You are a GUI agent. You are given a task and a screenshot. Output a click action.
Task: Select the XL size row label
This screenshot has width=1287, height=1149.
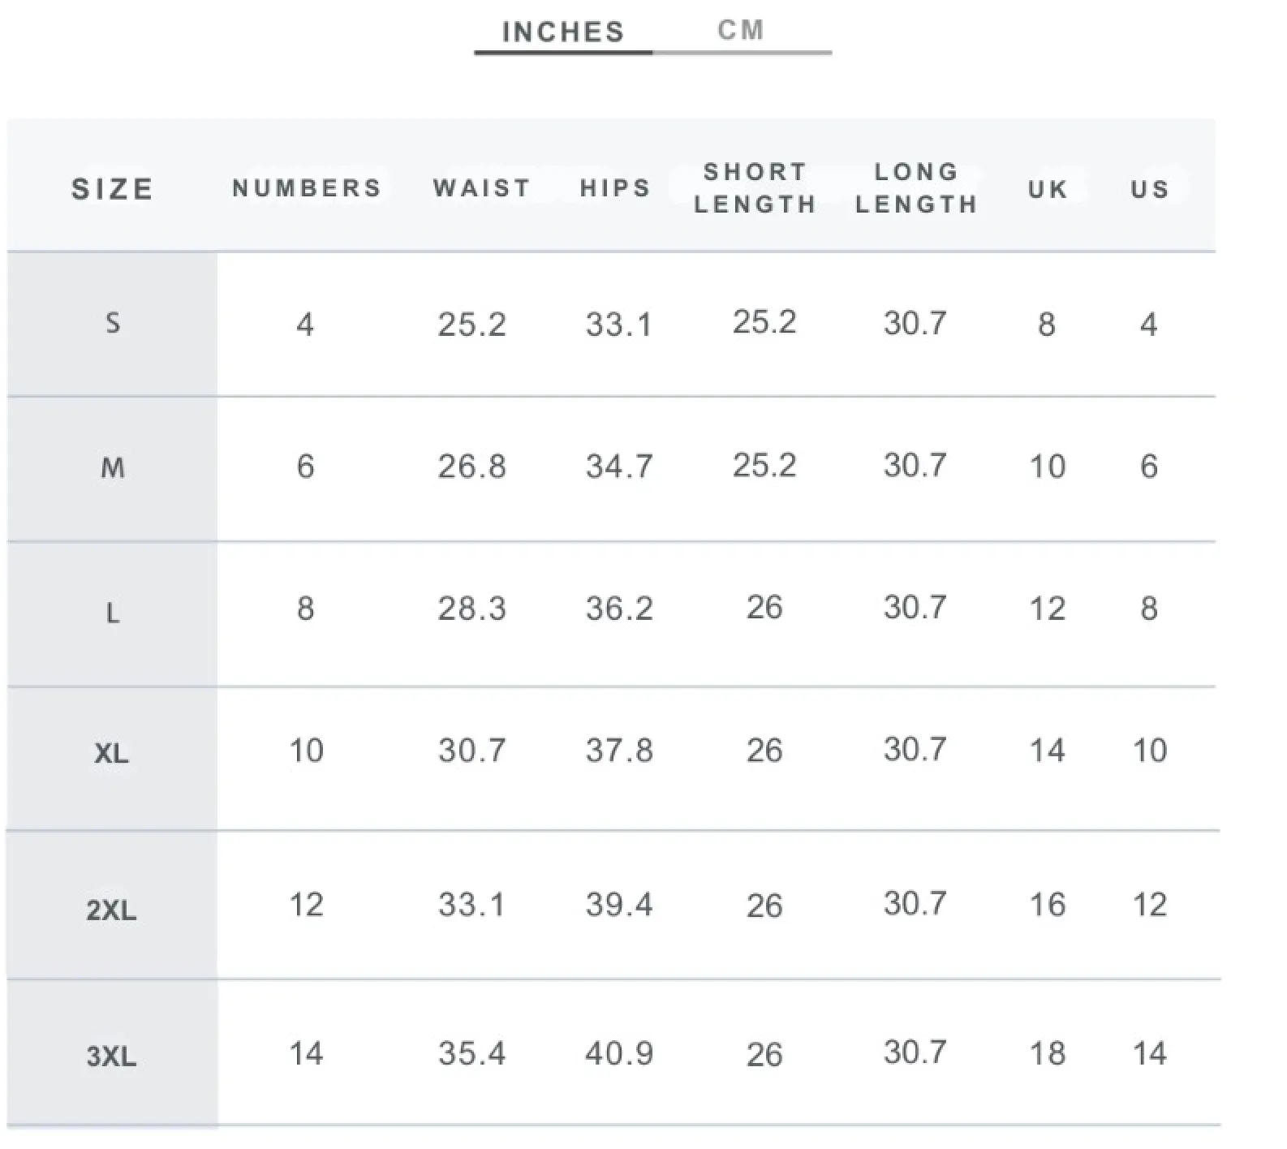[112, 754]
